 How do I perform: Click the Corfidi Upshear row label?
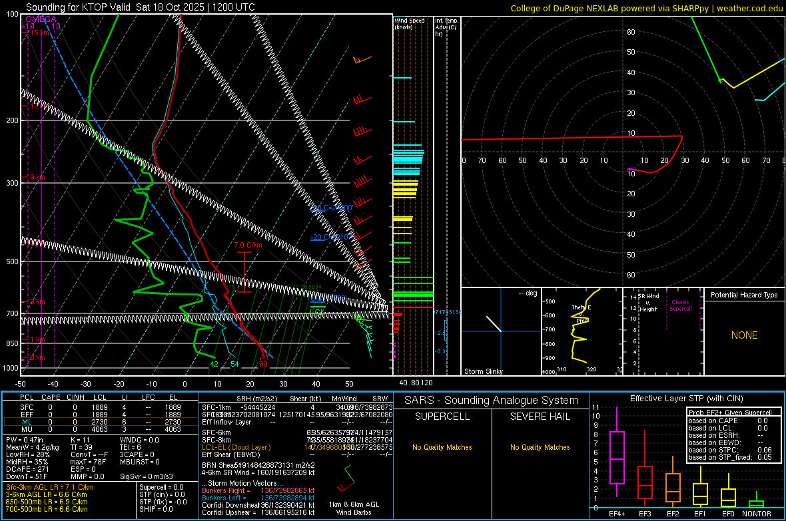229,512
